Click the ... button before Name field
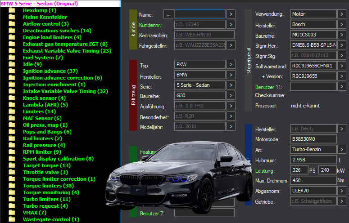The height and width of the screenshot is (223, 349). pos(168,14)
